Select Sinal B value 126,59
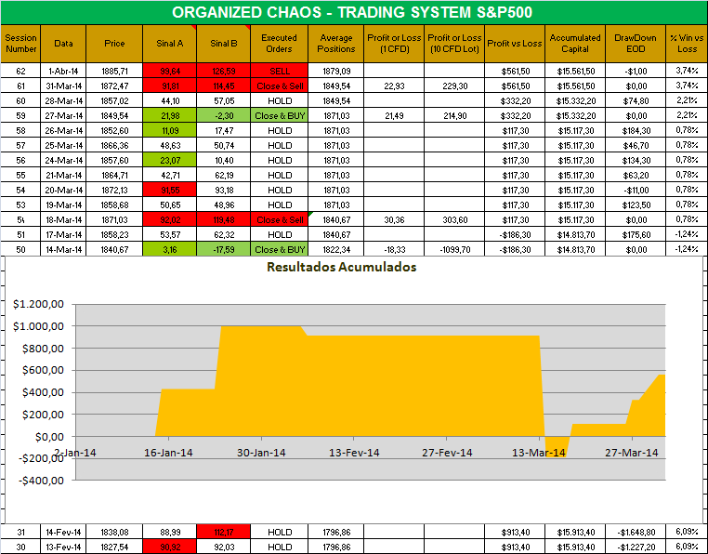The width and height of the screenshot is (708, 554). point(224,71)
